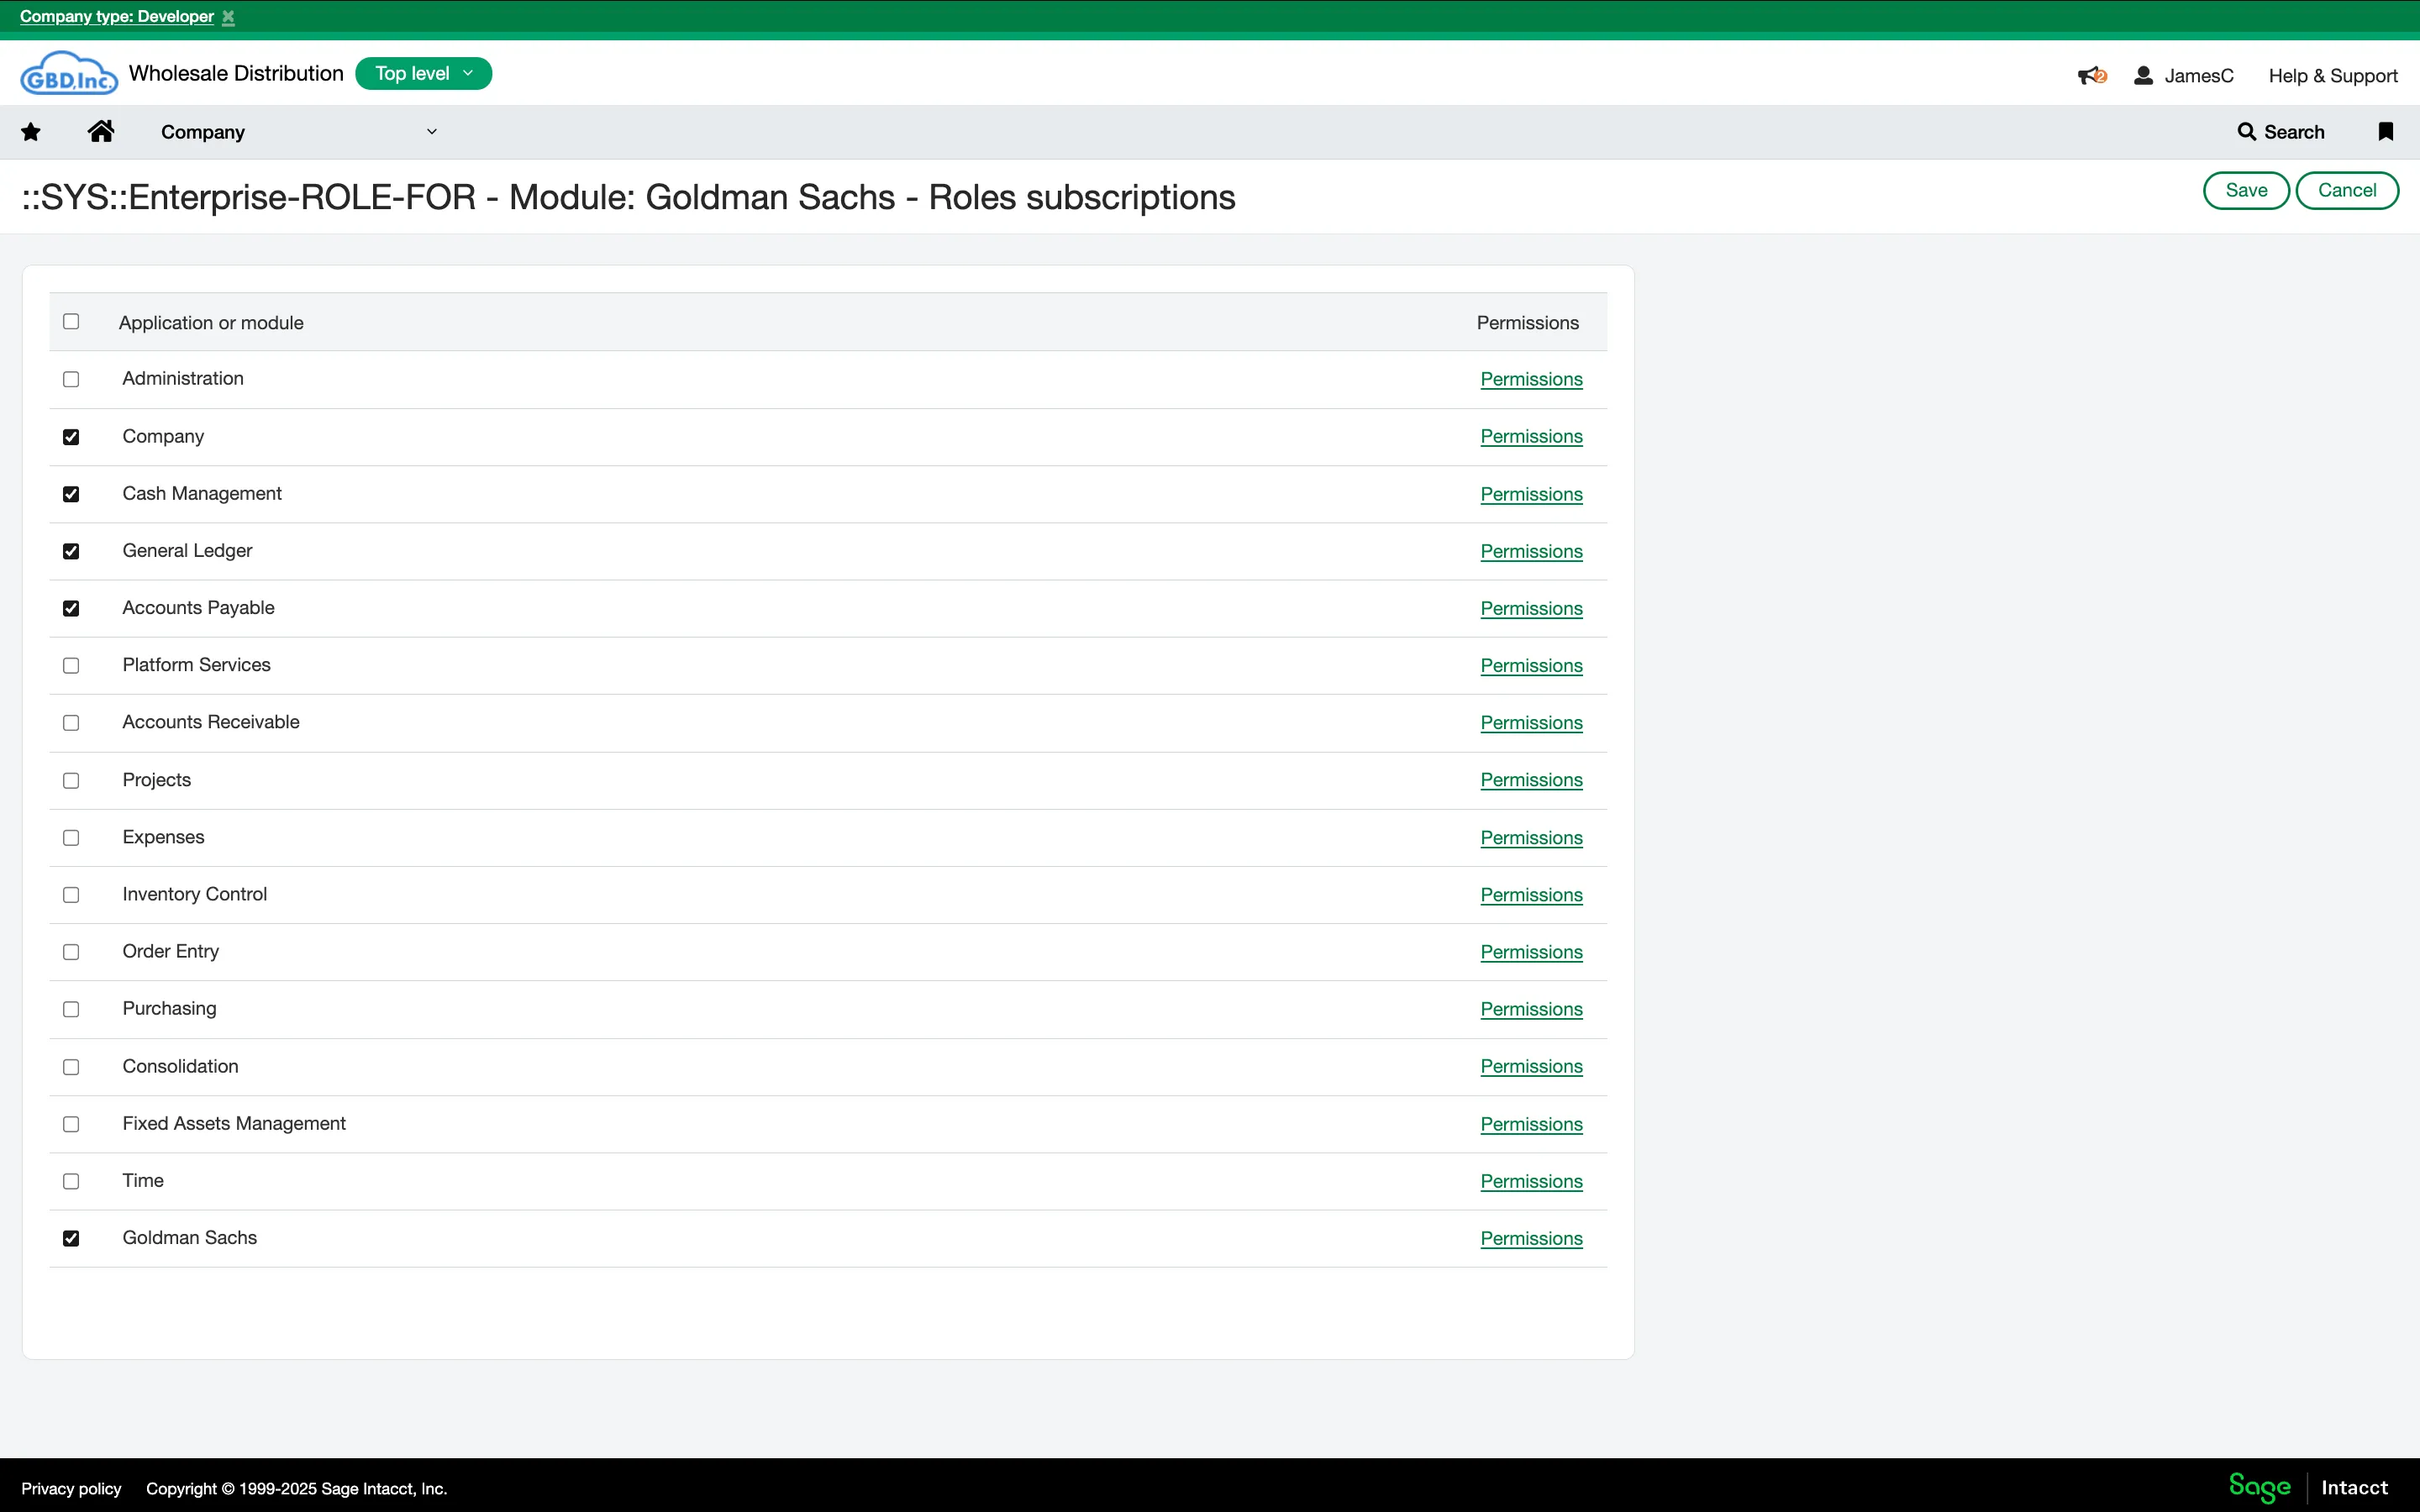This screenshot has height=1512, width=2420.
Task: Check the Inventory Control checkbox
Action: tap(71, 895)
